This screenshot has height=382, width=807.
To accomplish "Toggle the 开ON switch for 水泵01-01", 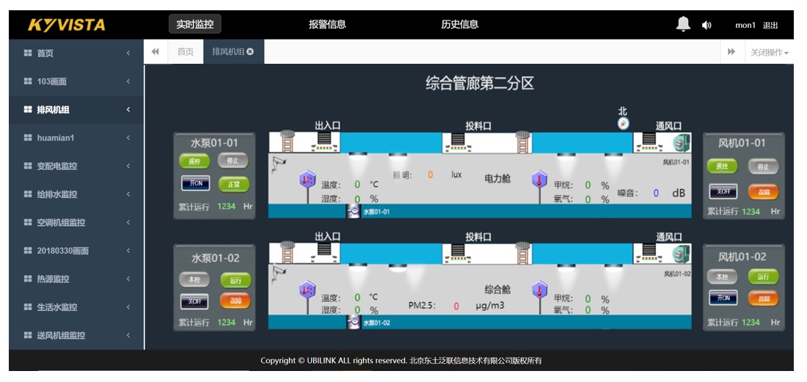I will tap(195, 183).
